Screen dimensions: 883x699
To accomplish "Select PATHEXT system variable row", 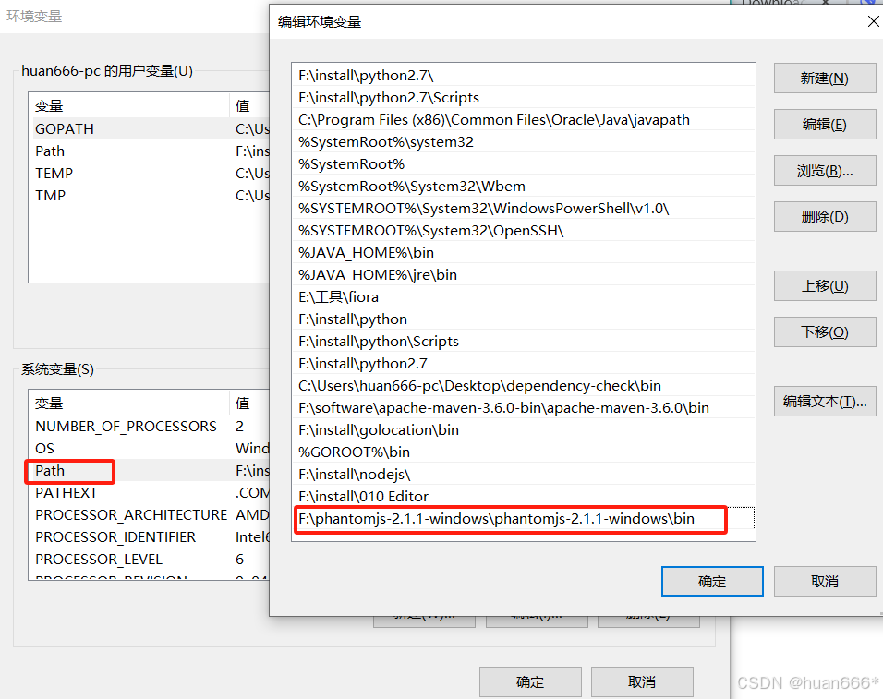I will (x=150, y=493).
